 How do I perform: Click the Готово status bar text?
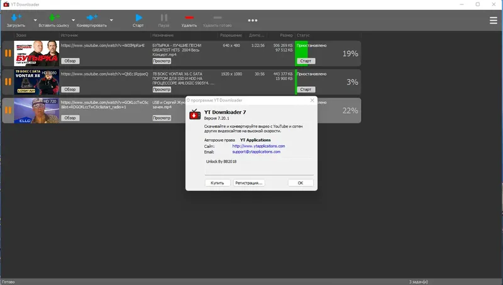click(x=8, y=282)
